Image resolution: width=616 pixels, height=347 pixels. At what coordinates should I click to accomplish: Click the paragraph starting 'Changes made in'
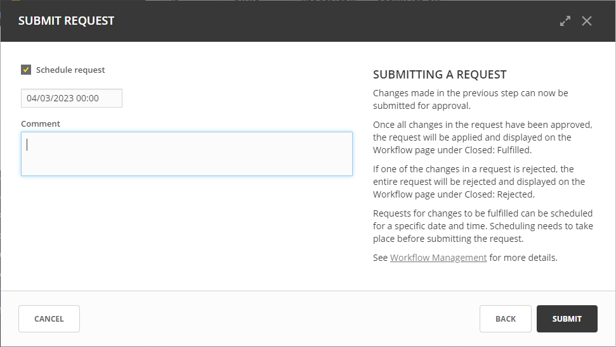coord(470,99)
